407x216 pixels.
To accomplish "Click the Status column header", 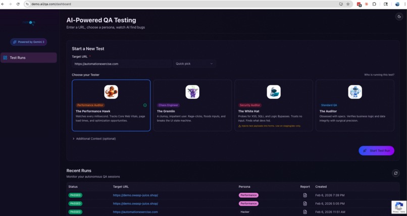I will click(73, 187).
